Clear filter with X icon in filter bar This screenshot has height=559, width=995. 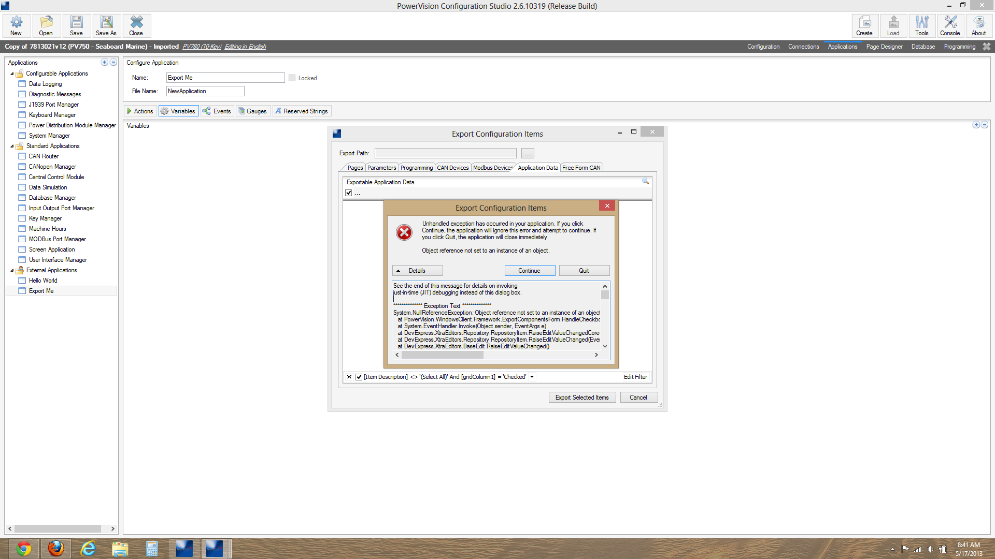click(x=349, y=377)
